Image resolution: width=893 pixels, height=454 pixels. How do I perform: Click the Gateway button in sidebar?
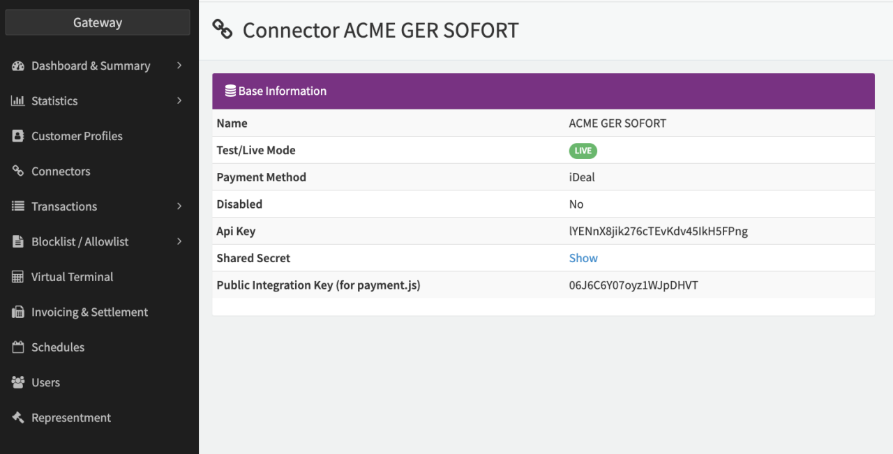click(98, 22)
